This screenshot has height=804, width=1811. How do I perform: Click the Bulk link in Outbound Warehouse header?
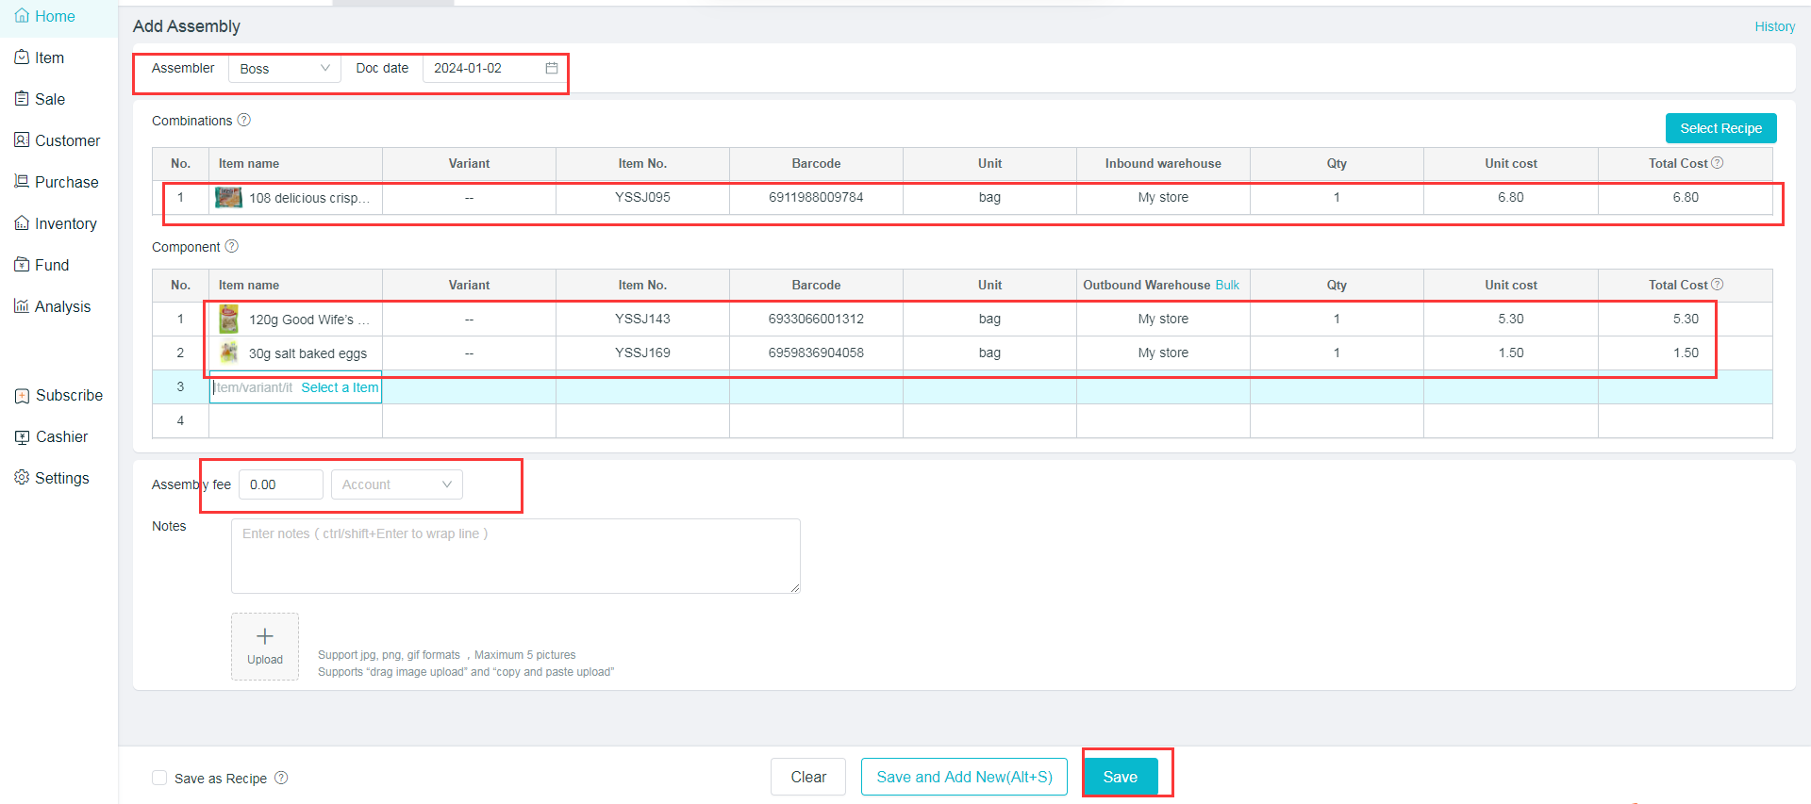click(1227, 285)
